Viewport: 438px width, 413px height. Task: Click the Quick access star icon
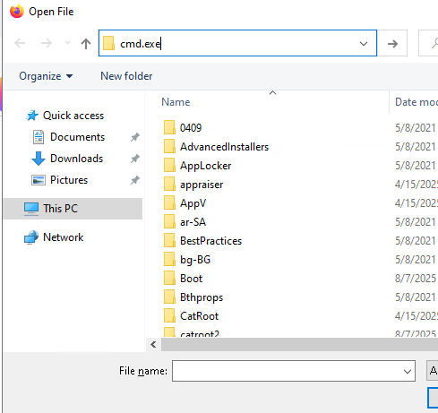tap(32, 116)
